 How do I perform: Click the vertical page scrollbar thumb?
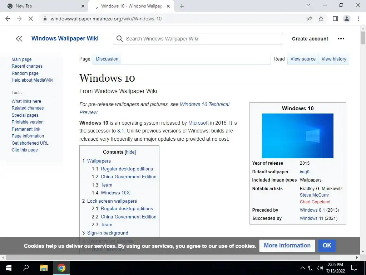tap(363, 38)
